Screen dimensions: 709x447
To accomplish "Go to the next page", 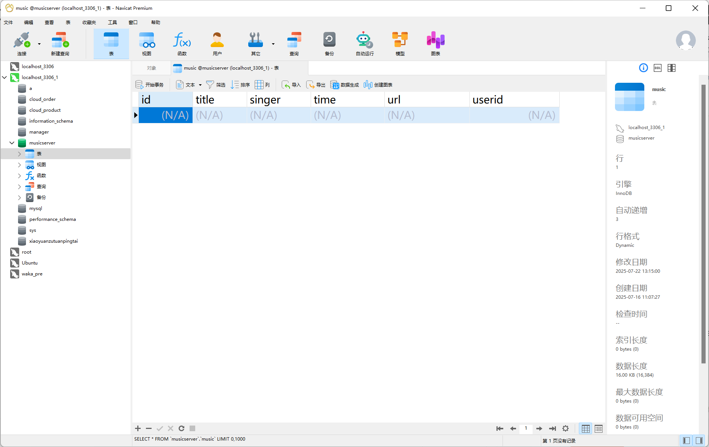I will point(539,429).
